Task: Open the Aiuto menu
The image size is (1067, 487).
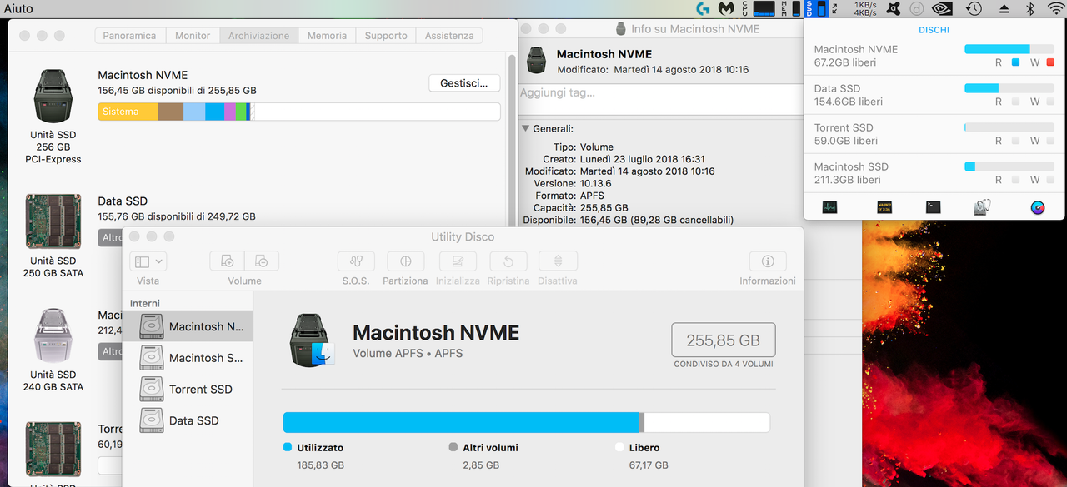Action: (x=18, y=8)
